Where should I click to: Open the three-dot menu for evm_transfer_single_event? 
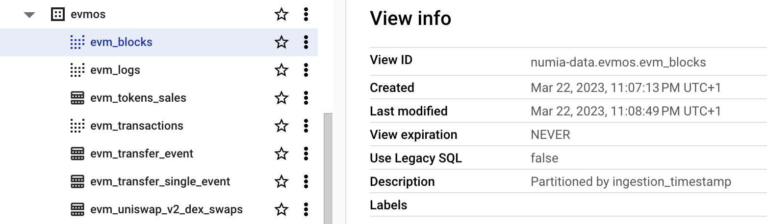pyautogui.click(x=306, y=181)
